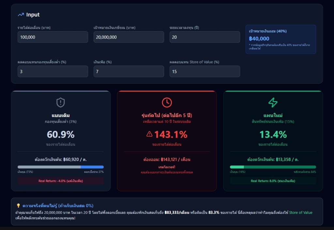Focus the investment period field showing 20
The image size is (334, 230).
click(205, 37)
